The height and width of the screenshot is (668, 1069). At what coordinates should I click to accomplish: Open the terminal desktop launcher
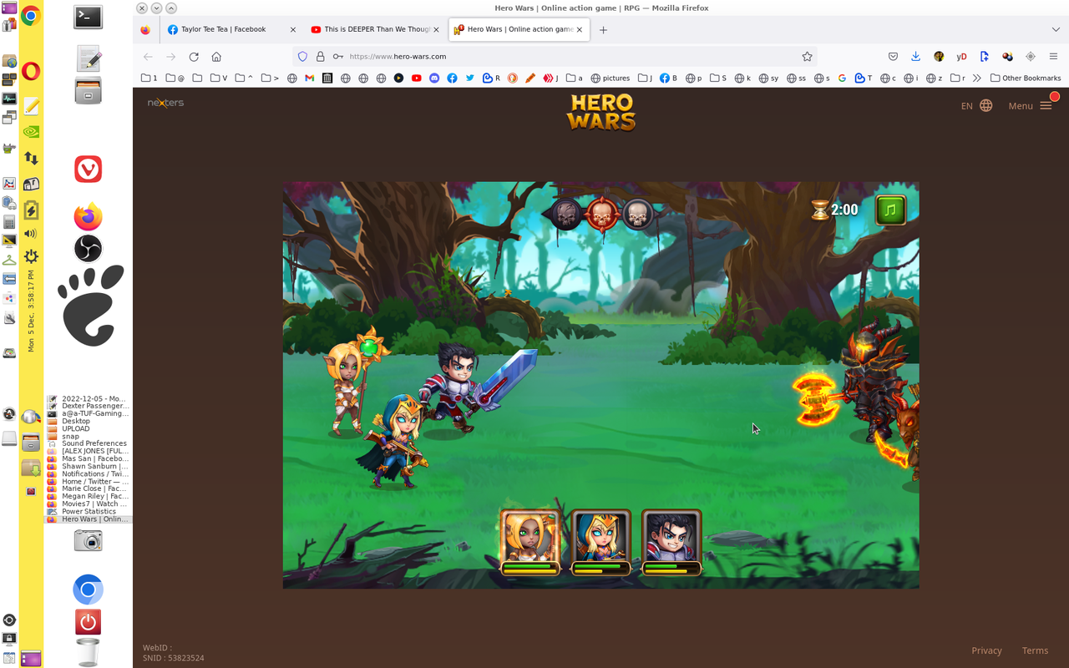point(89,17)
